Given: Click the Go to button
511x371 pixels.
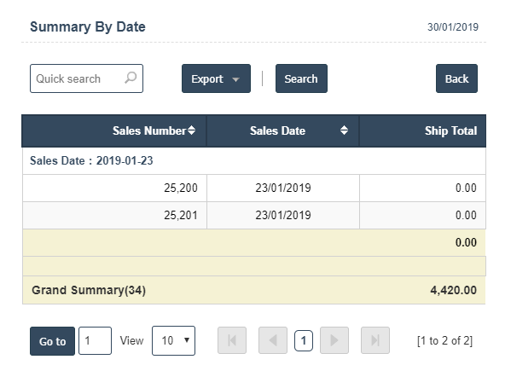Looking at the screenshot, I should click(53, 341).
